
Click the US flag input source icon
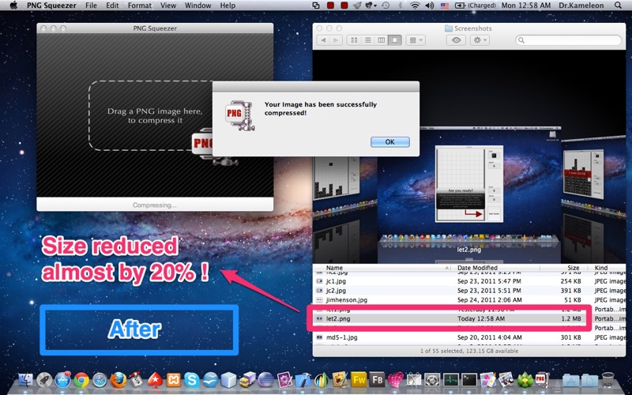coord(444,6)
